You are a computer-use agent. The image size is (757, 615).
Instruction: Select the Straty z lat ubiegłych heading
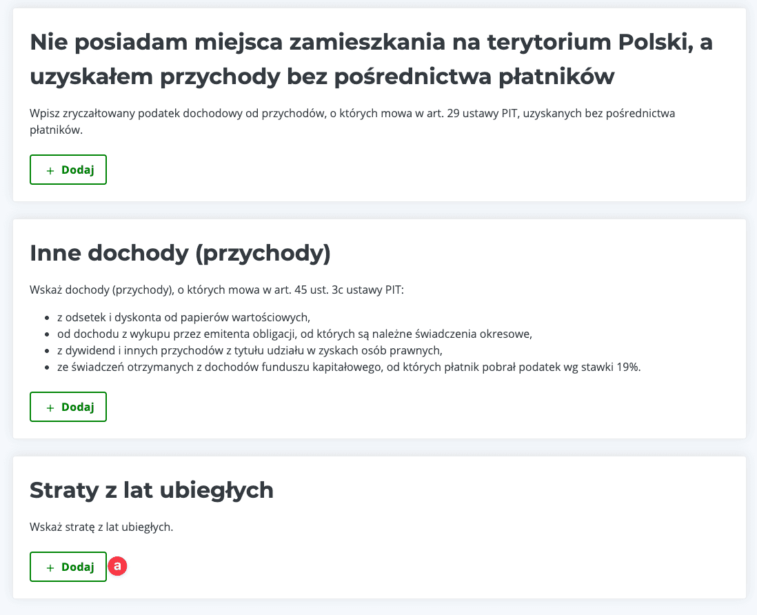tap(152, 490)
